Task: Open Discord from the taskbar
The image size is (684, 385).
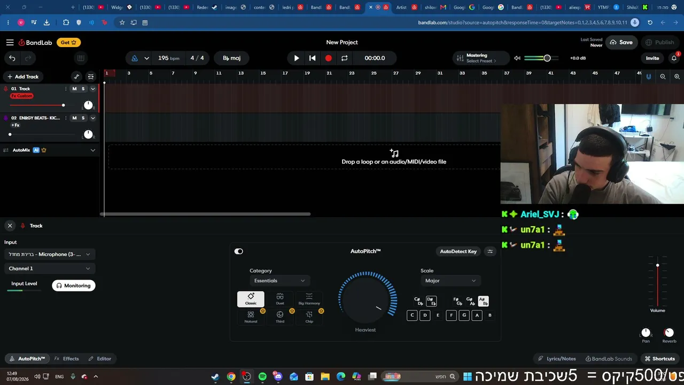Action: coord(278,376)
